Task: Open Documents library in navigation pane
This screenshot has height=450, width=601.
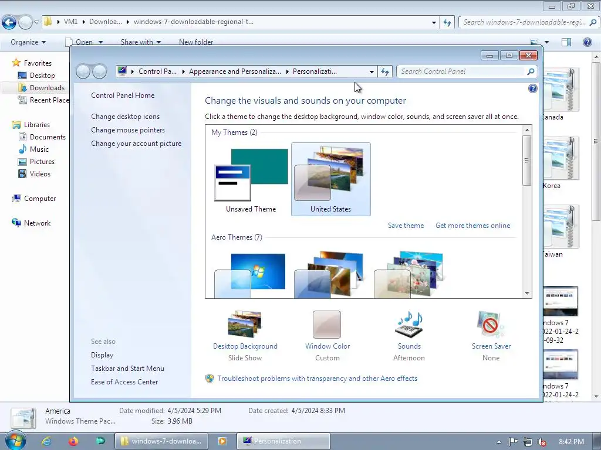Action: point(48,137)
